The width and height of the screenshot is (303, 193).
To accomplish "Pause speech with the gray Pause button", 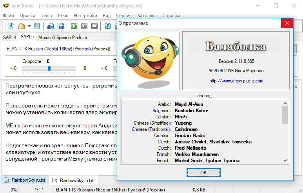I will 84,26.
